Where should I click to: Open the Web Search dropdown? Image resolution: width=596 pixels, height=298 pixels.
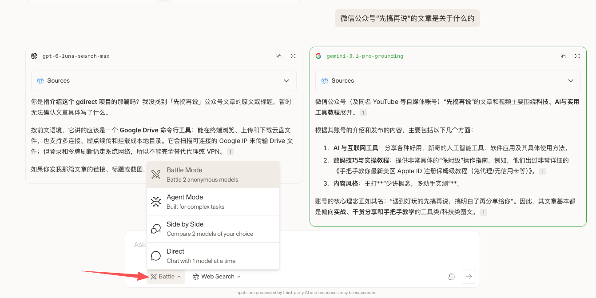(217, 276)
